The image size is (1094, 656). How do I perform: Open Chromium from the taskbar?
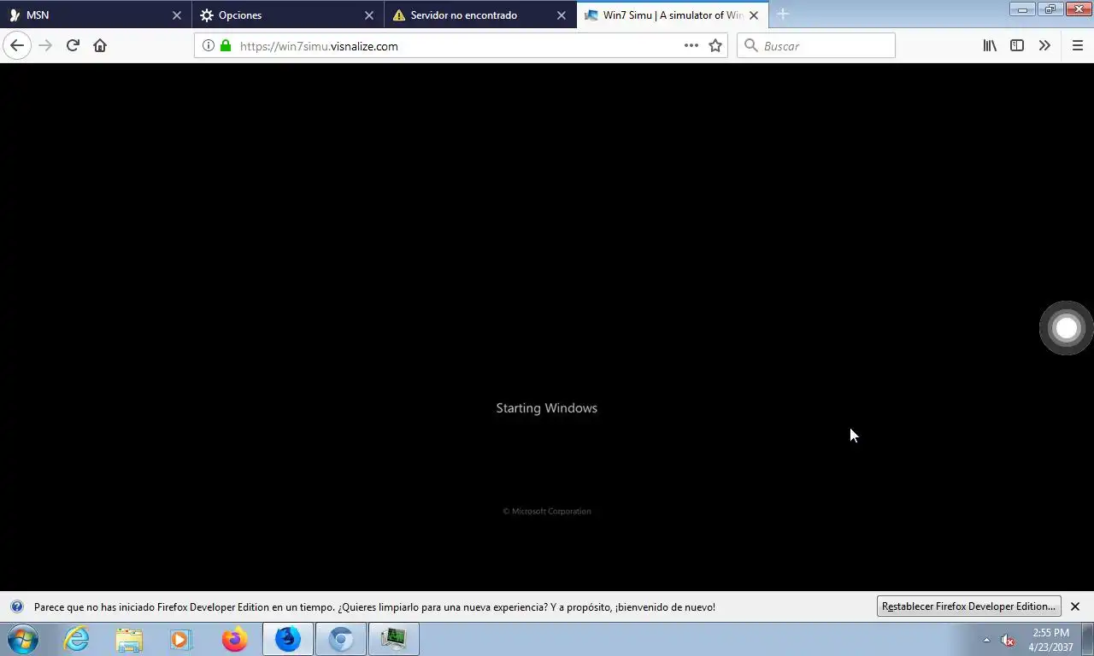click(341, 639)
